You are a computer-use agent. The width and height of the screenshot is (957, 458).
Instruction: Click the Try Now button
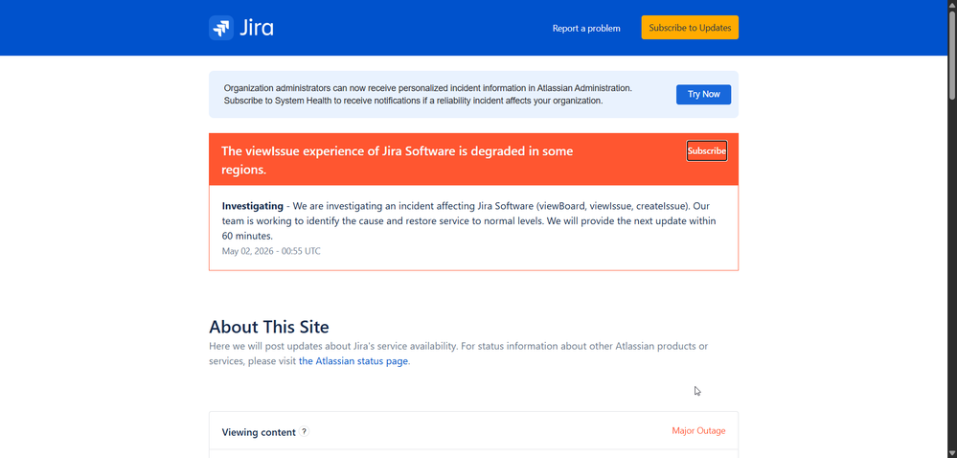703,94
